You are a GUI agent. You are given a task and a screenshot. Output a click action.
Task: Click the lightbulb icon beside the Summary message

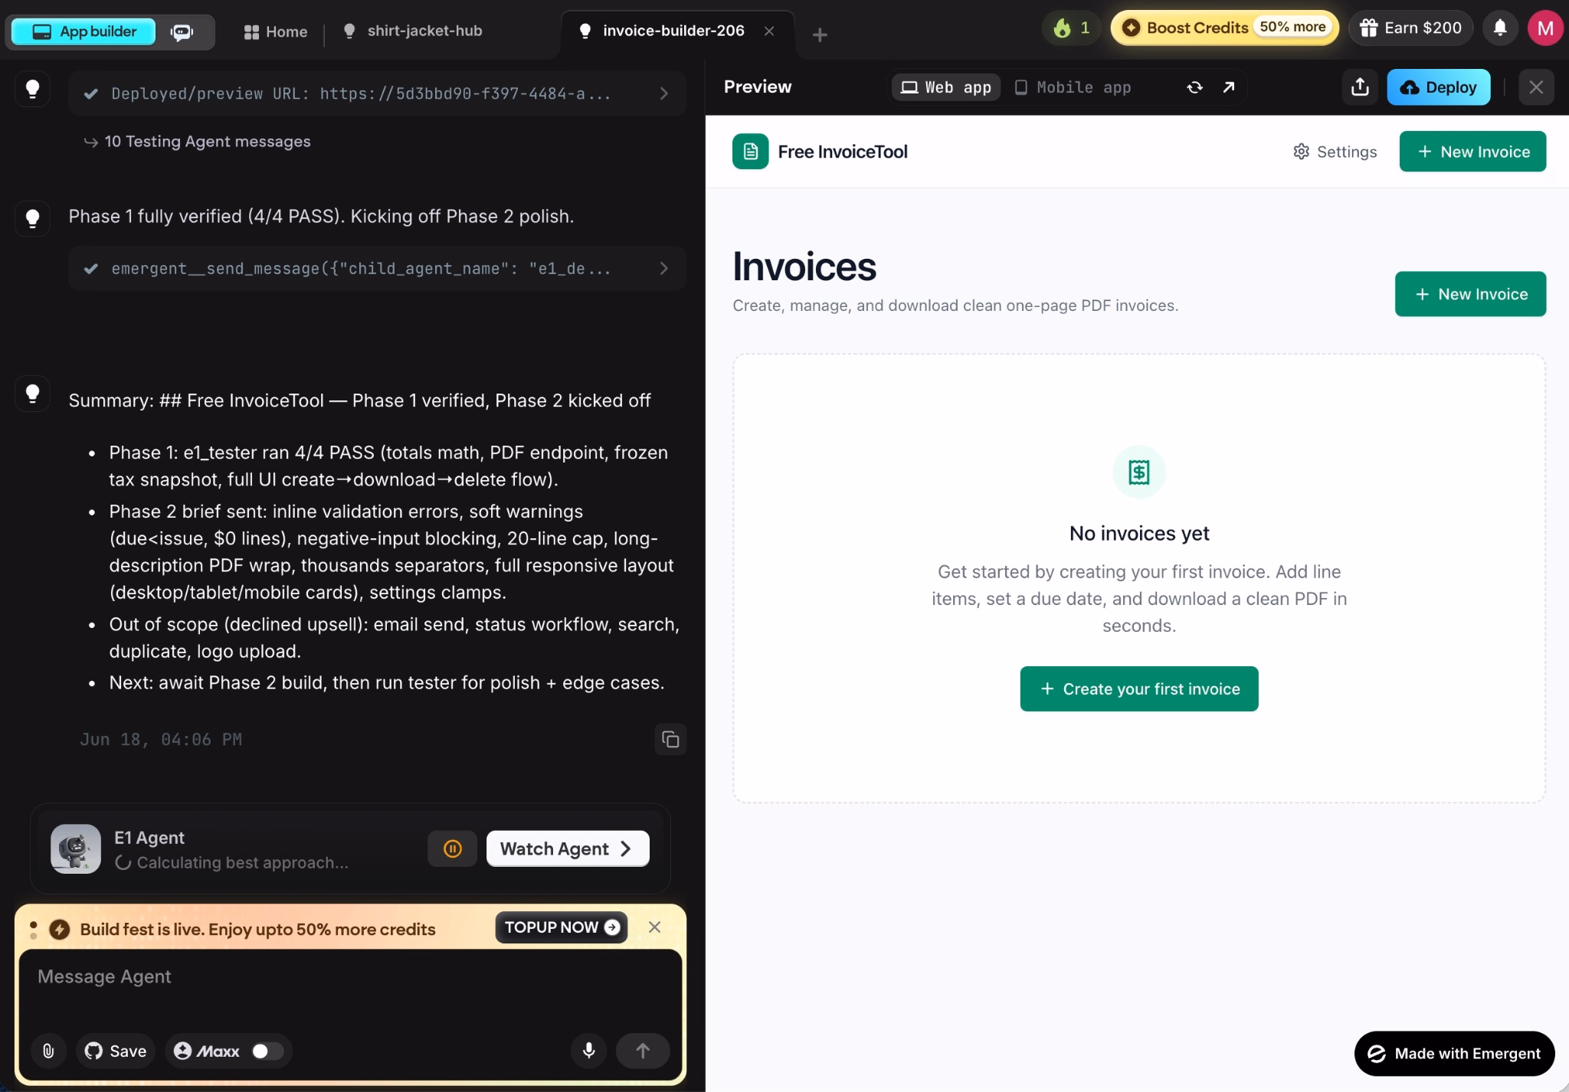[32, 394]
